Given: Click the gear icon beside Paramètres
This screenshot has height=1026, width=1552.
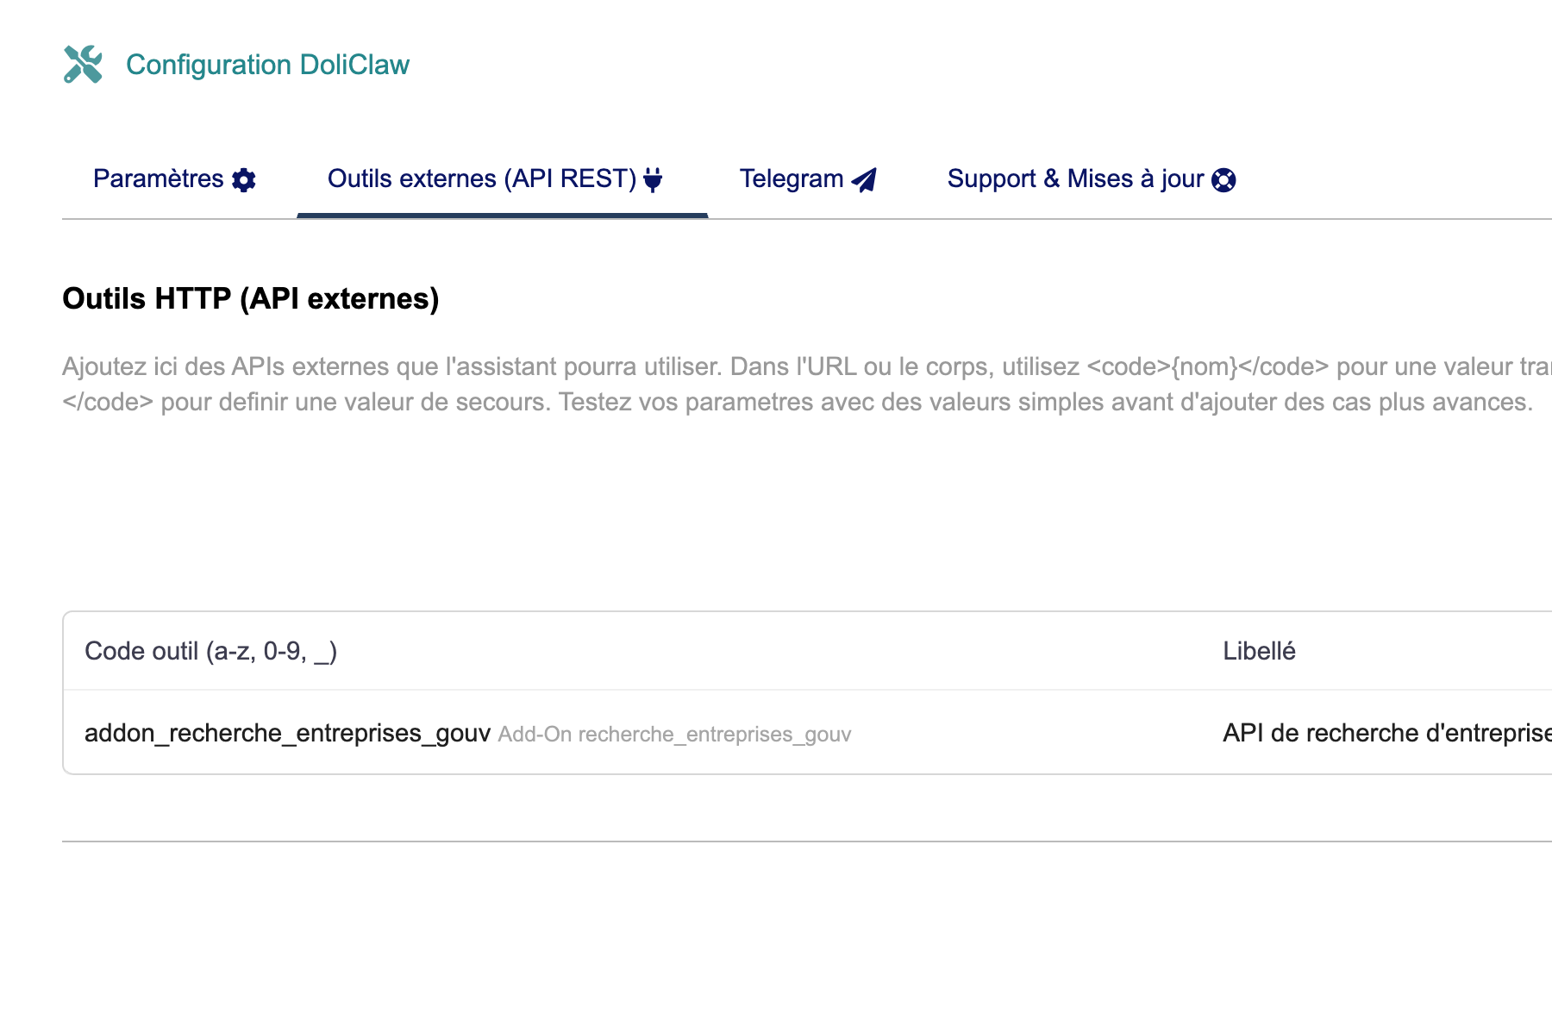Looking at the screenshot, I should [244, 179].
